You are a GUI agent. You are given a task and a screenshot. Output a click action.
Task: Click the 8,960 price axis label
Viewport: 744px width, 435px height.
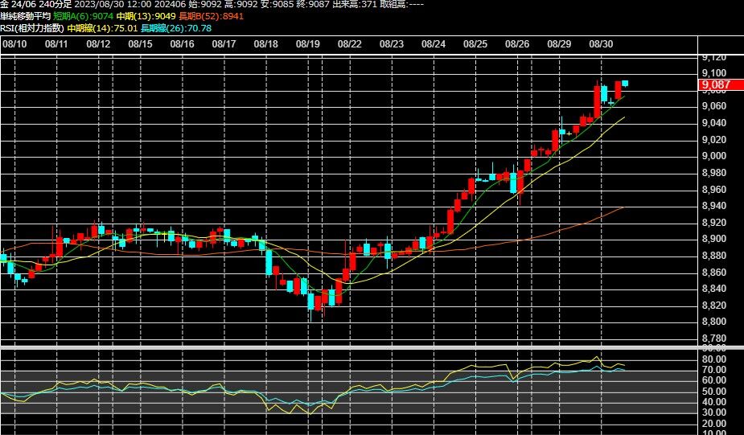click(714, 189)
